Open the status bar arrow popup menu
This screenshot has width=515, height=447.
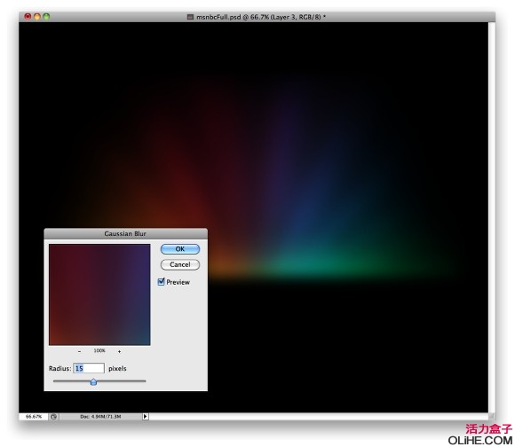[x=145, y=417]
